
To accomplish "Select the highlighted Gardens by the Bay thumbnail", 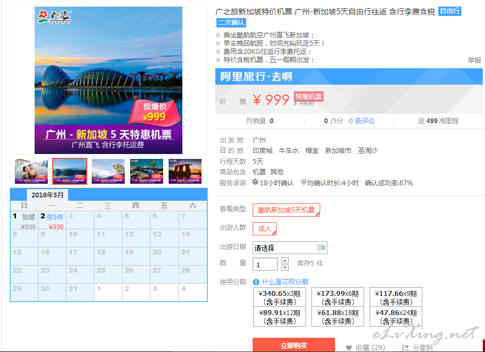I will (x=70, y=171).
